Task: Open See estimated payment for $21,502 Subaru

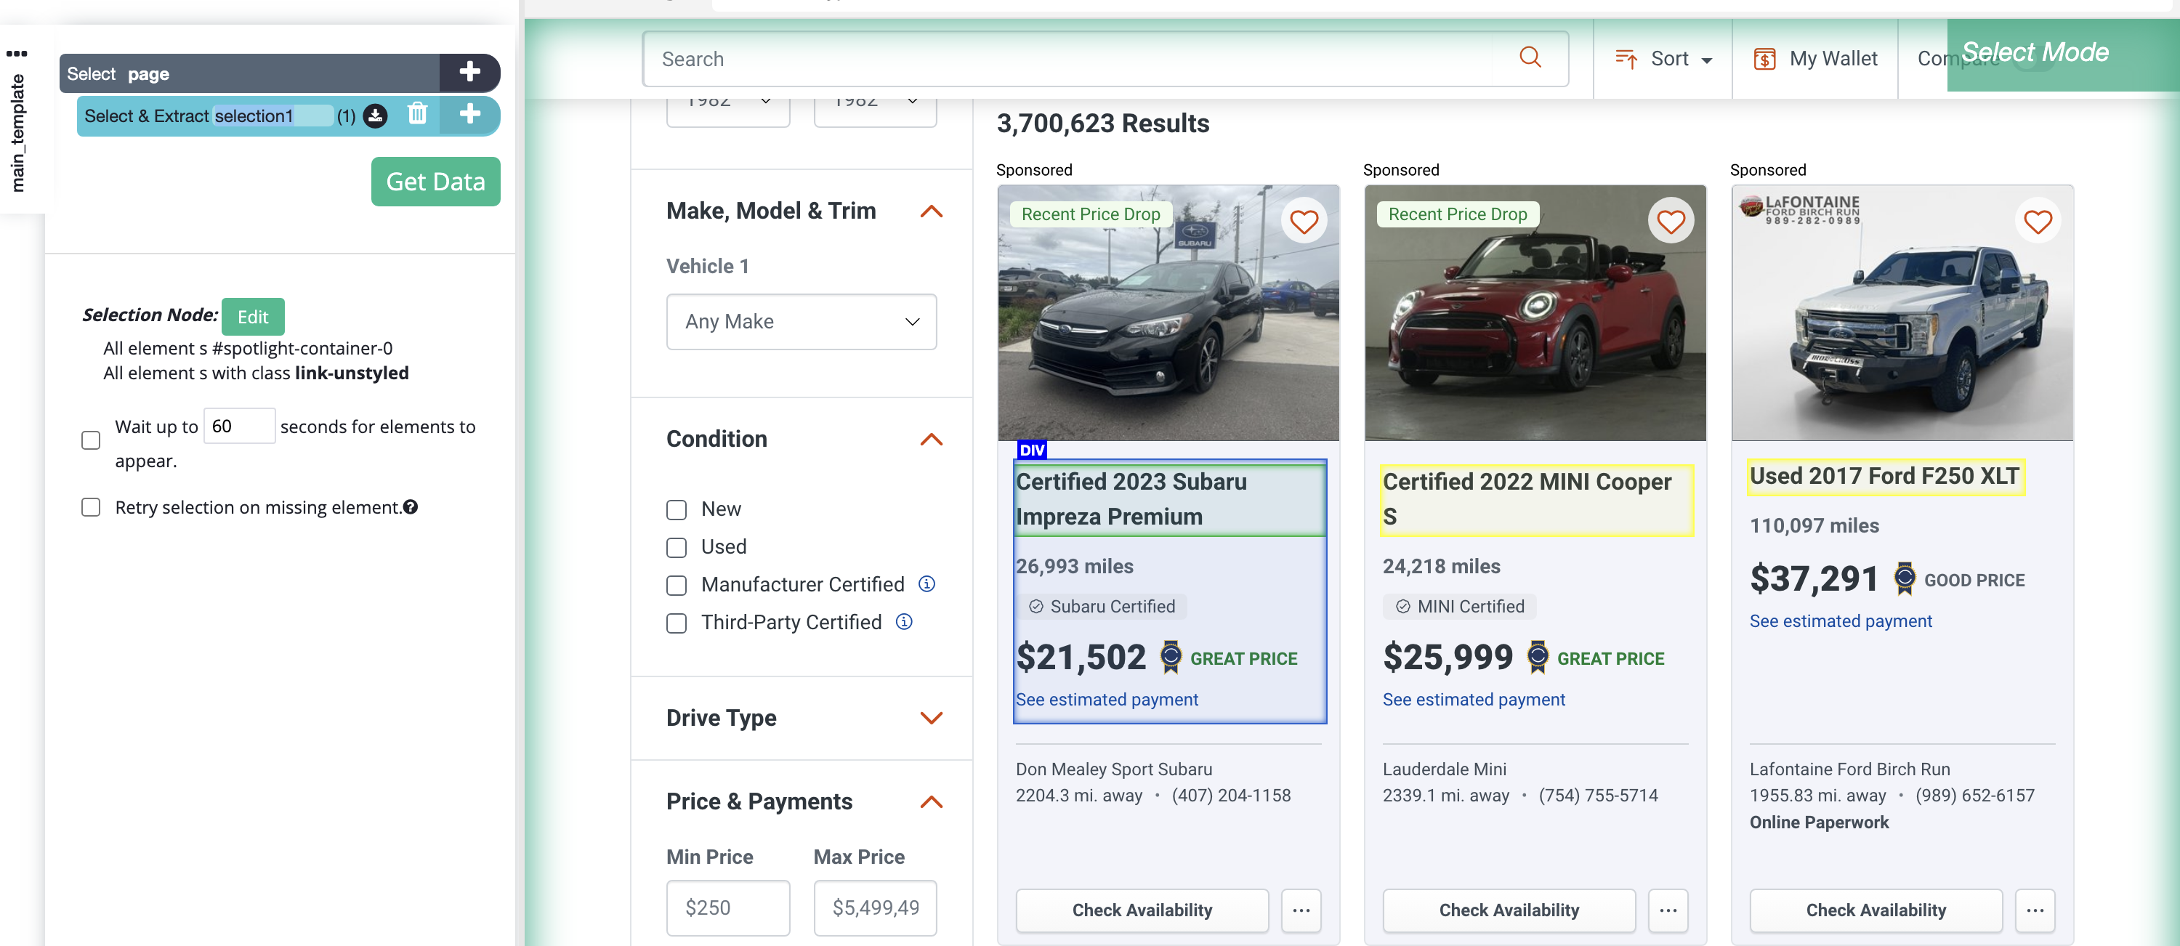Action: point(1107,699)
